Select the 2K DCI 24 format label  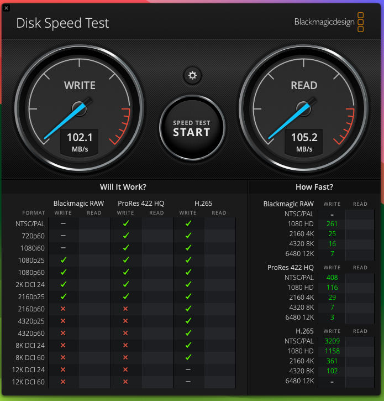click(x=30, y=285)
